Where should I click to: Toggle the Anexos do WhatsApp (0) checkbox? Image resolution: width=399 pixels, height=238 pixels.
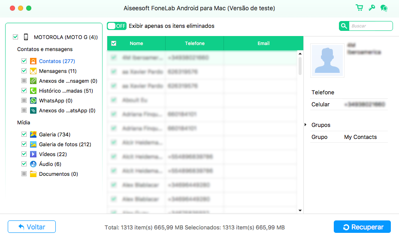24,111
